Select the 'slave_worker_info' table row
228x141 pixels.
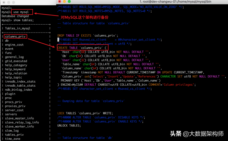pos(19,126)
